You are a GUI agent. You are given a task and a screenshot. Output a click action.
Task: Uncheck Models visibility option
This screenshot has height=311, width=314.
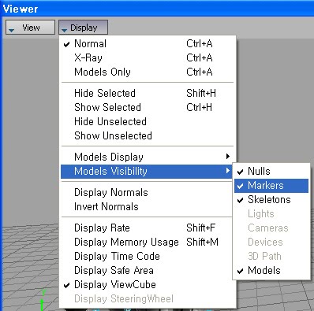(x=271, y=271)
